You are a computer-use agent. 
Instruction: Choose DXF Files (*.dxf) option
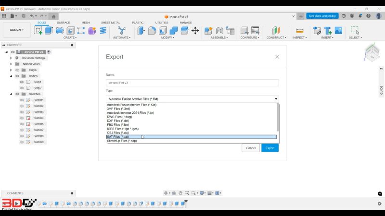[191, 121]
